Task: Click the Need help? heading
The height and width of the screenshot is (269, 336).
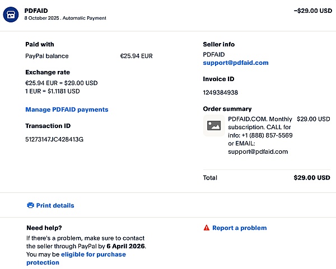Action: pos(44,228)
